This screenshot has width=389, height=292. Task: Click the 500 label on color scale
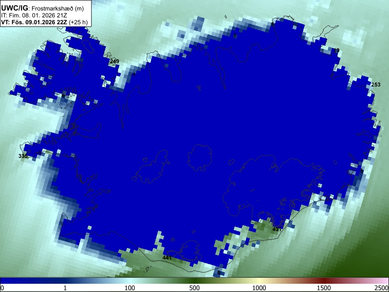point(194,288)
